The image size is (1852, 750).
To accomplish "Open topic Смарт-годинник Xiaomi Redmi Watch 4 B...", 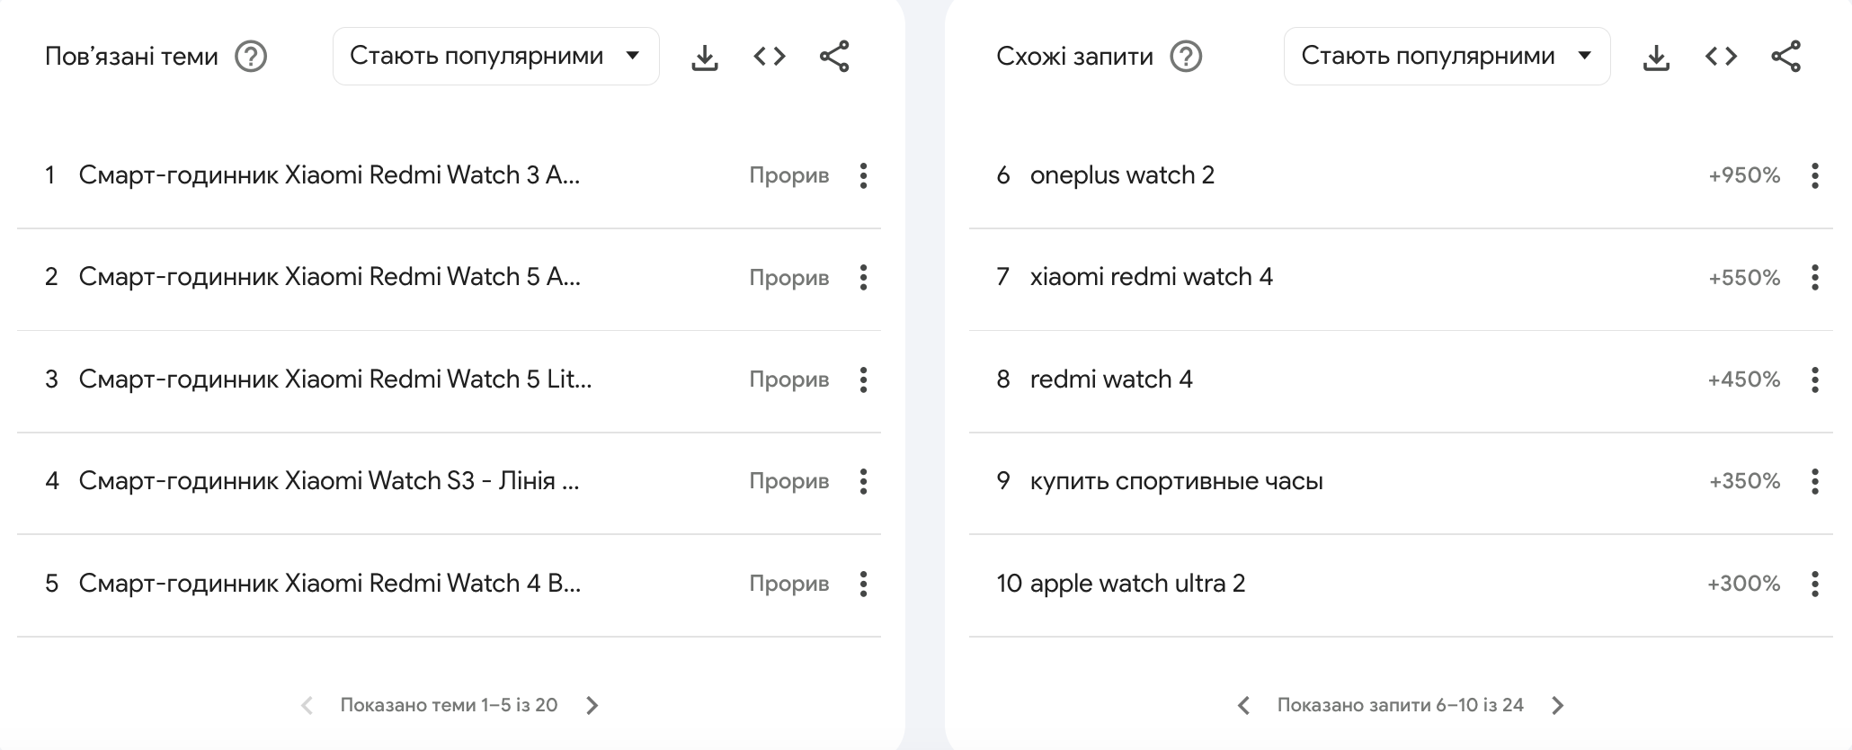I will [329, 583].
